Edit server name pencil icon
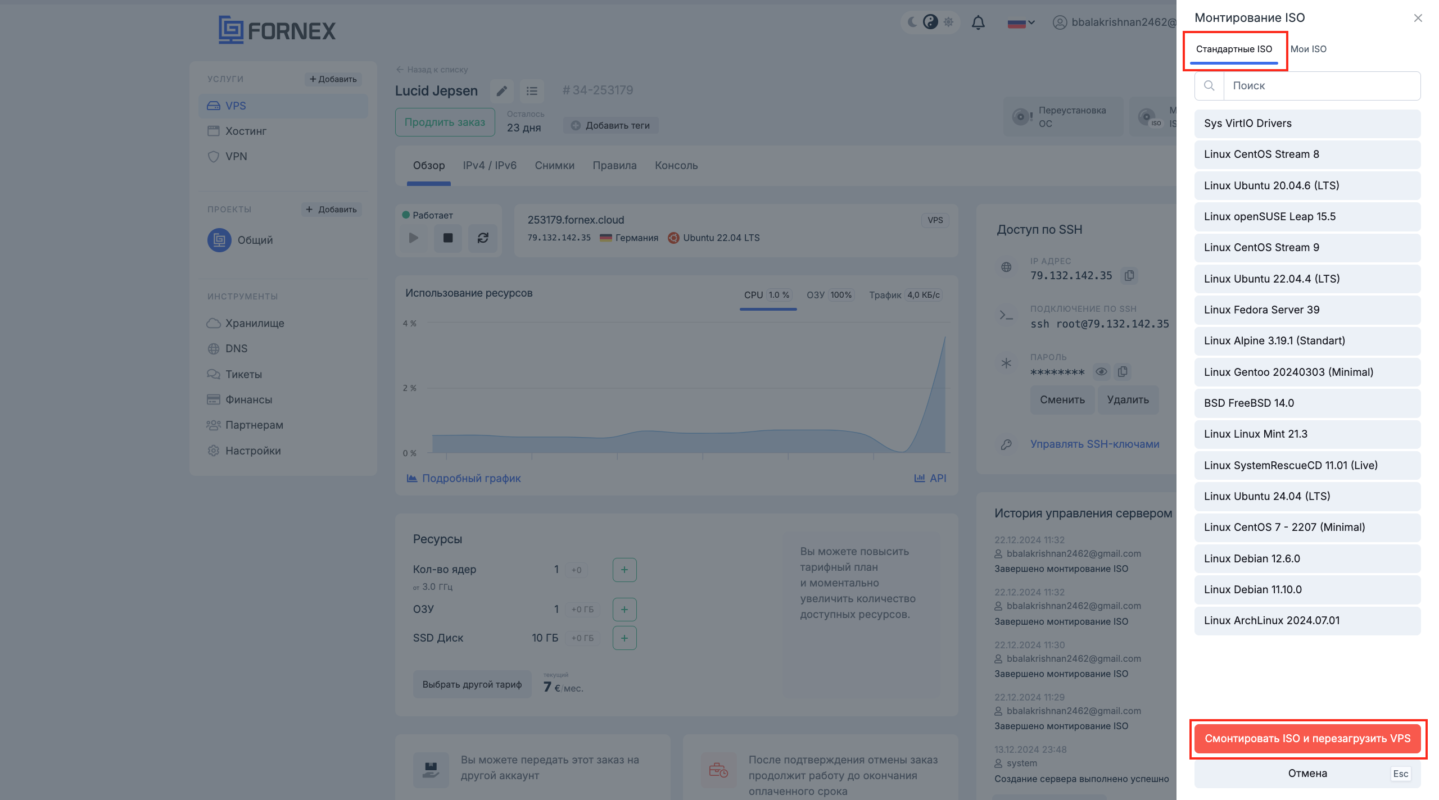This screenshot has width=1439, height=800. pos(501,90)
